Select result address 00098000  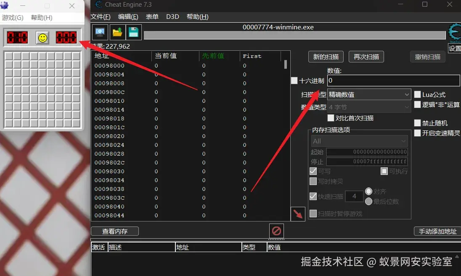click(x=109, y=66)
